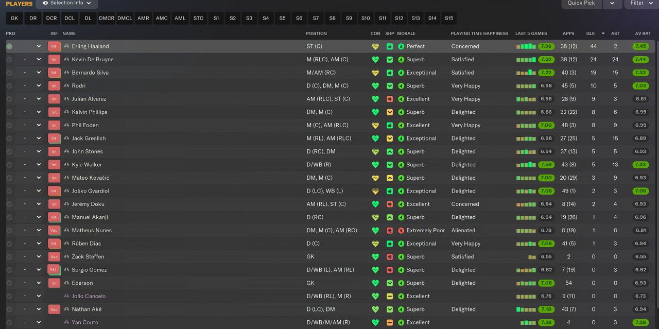659x329 pixels.
Task: Open Yan Couto's player profile
Action: coord(85,322)
